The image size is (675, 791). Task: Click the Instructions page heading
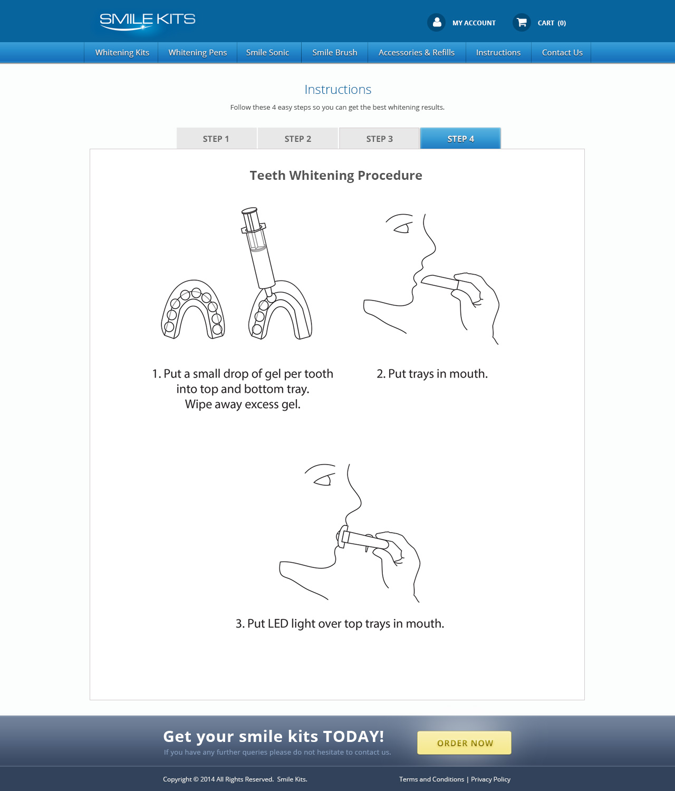[338, 90]
